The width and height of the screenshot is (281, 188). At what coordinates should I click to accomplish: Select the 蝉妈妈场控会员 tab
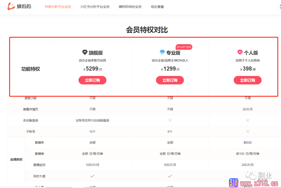(x=130, y=7)
